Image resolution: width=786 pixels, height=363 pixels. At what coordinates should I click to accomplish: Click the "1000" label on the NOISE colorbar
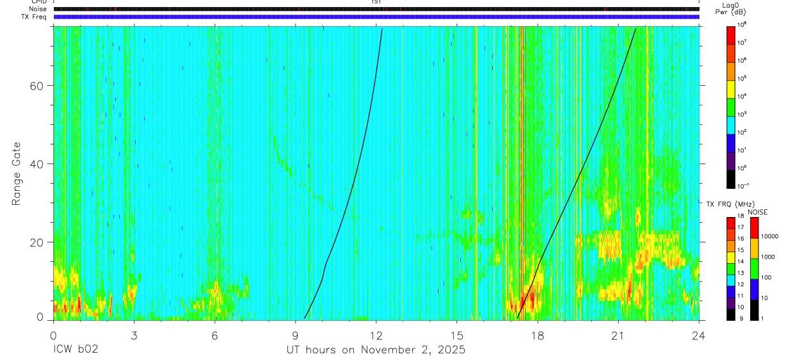[768, 257]
